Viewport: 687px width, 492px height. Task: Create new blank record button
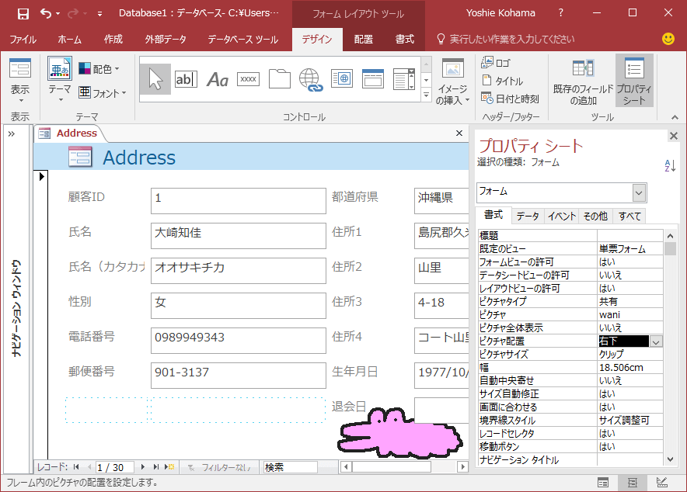tap(169, 467)
